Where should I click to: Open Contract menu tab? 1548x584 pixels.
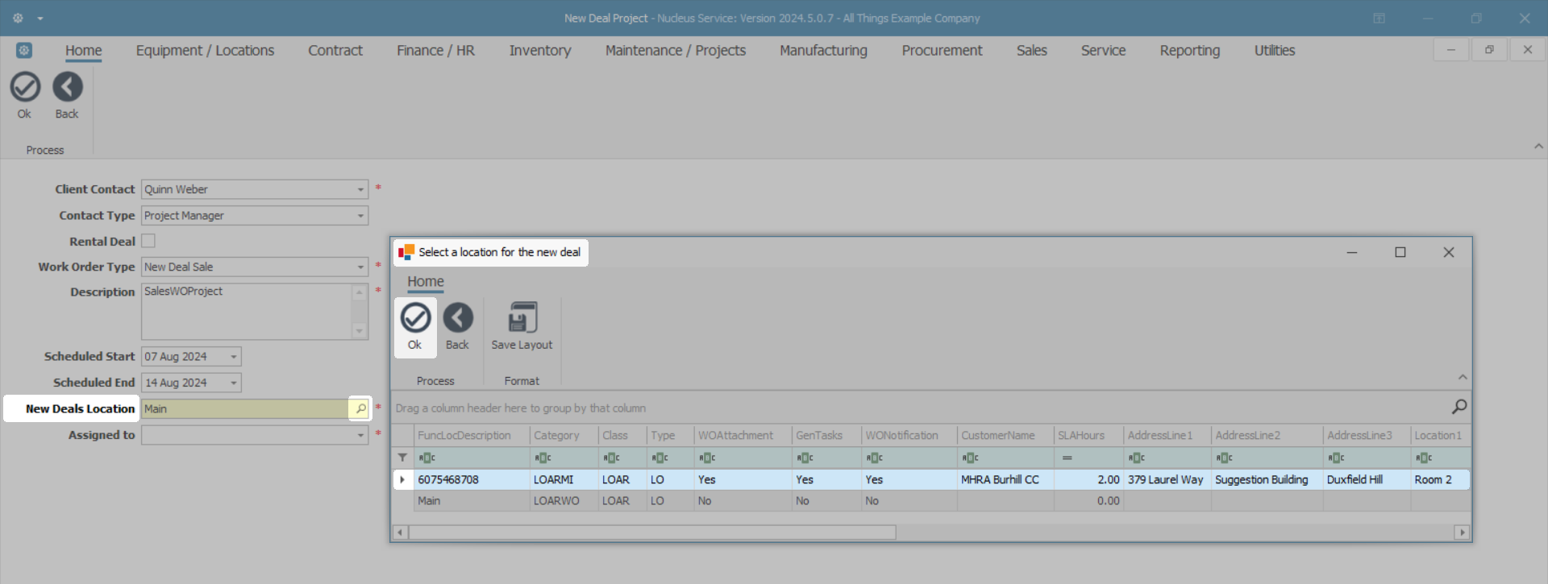pyautogui.click(x=335, y=50)
